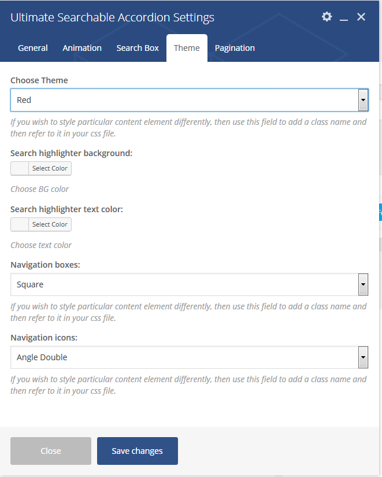Click the highlighter background color swatch
Screen dimensions: 382x477
tap(20, 168)
